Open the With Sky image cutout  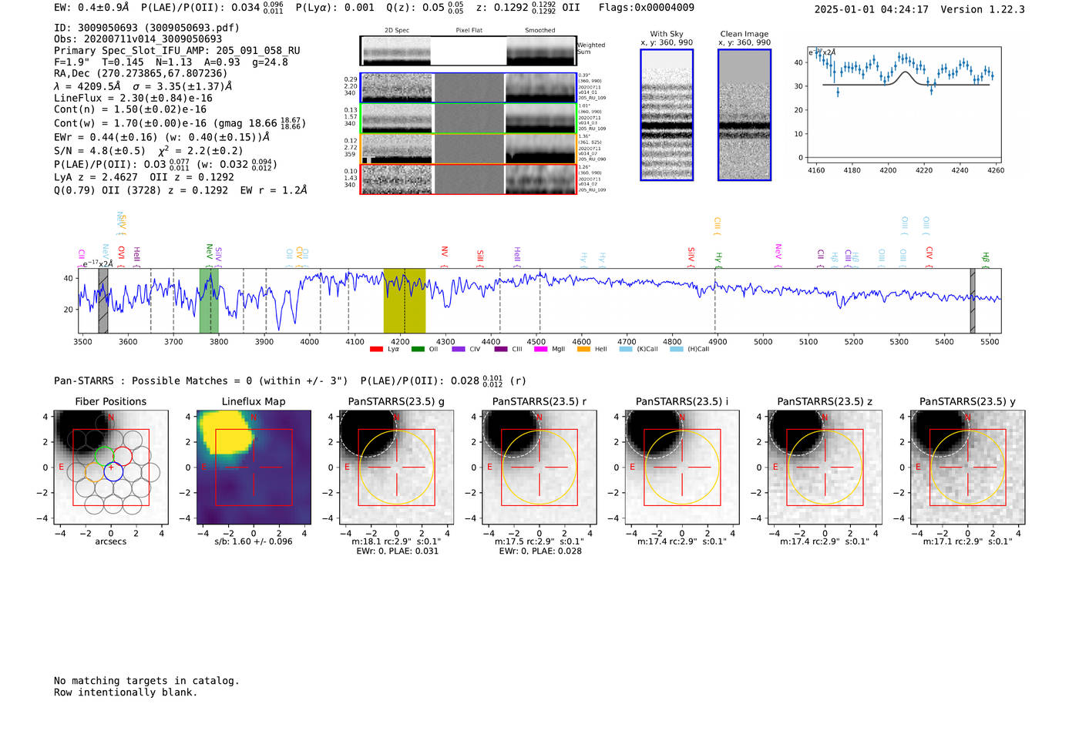(667, 115)
